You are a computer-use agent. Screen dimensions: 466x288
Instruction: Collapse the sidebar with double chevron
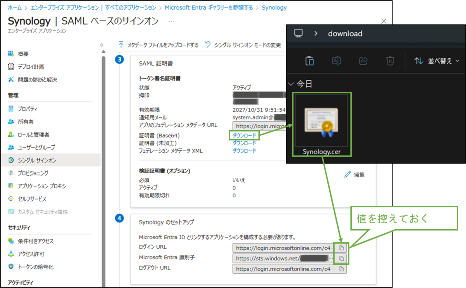[102, 45]
